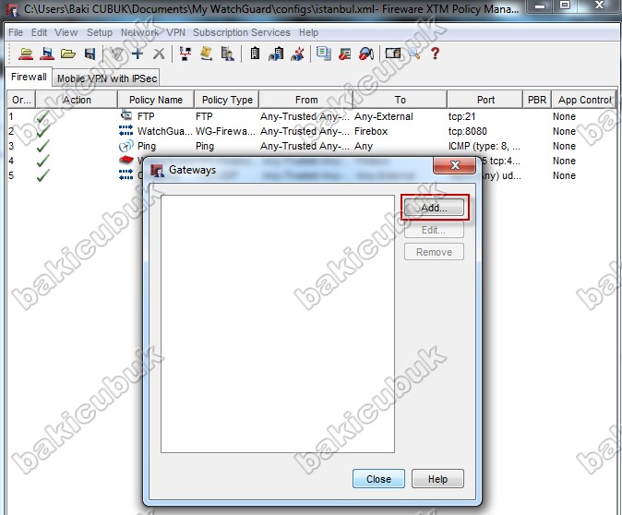Viewport: 622px width, 515px height.
Task: Switch to Mobile VPN with IPSec tab
Action: [x=107, y=78]
